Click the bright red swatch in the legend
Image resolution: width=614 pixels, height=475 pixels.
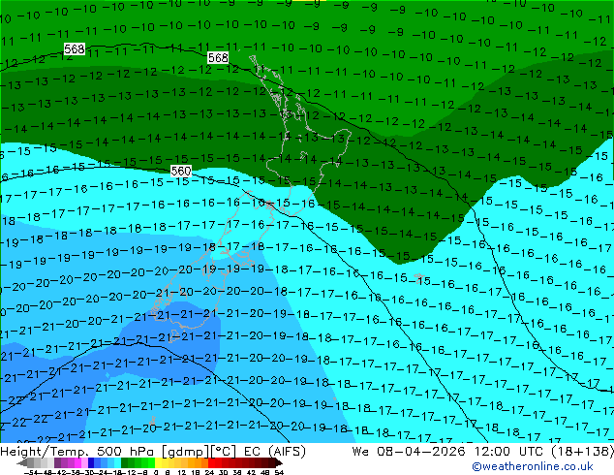[x=211, y=462]
